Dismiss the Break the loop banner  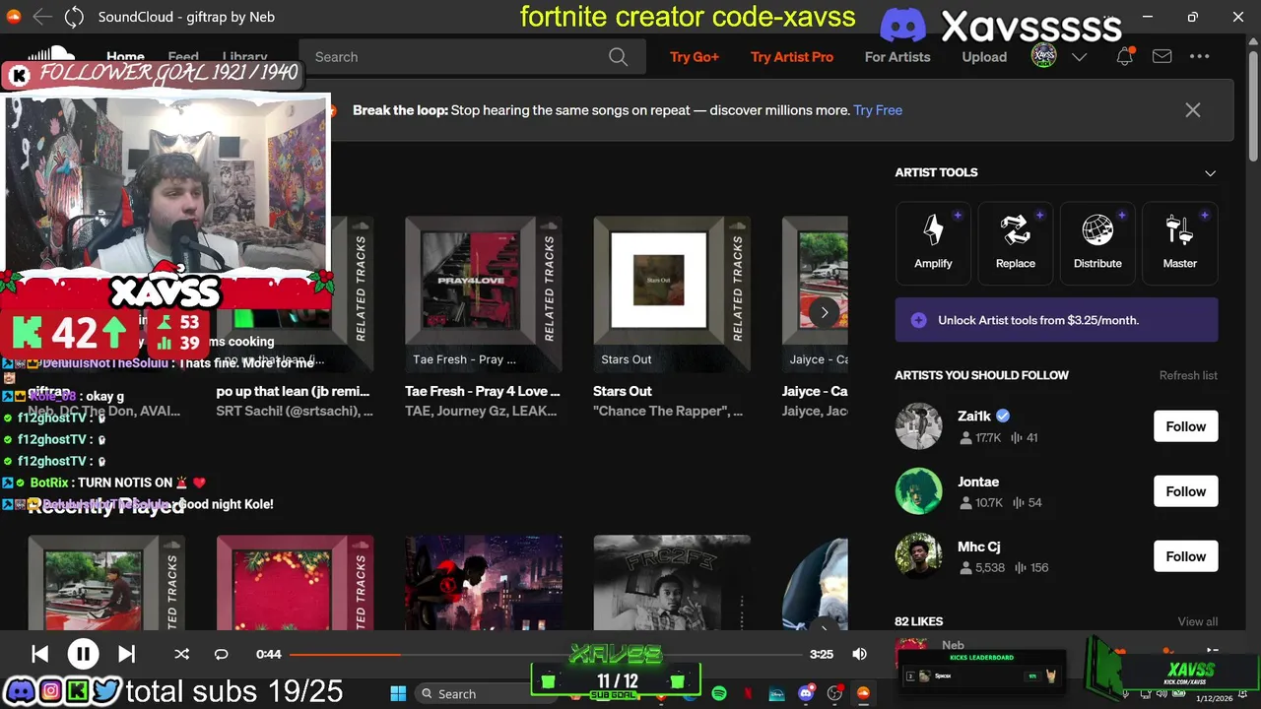[1193, 110]
